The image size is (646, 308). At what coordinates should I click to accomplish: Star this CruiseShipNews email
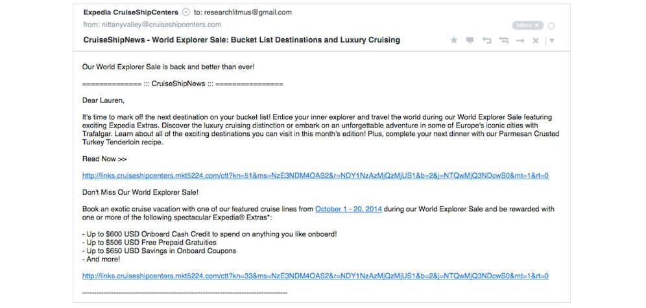tap(454, 40)
